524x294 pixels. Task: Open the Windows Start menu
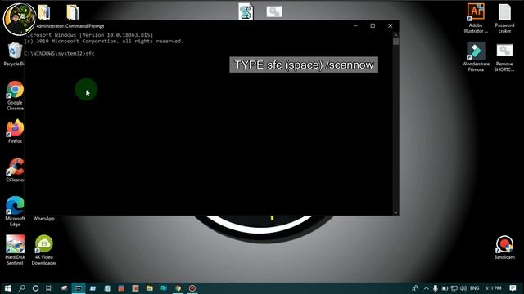pyautogui.click(x=7, y=288)
